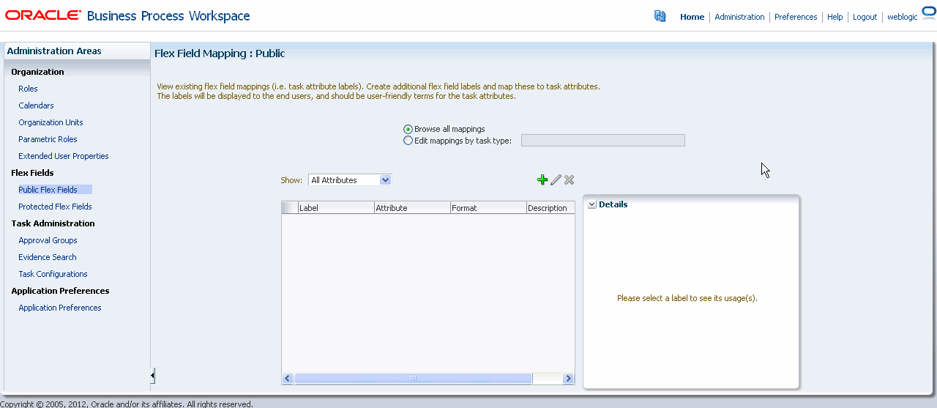
Task: Open Administration in top navigation
Action: 739,17
